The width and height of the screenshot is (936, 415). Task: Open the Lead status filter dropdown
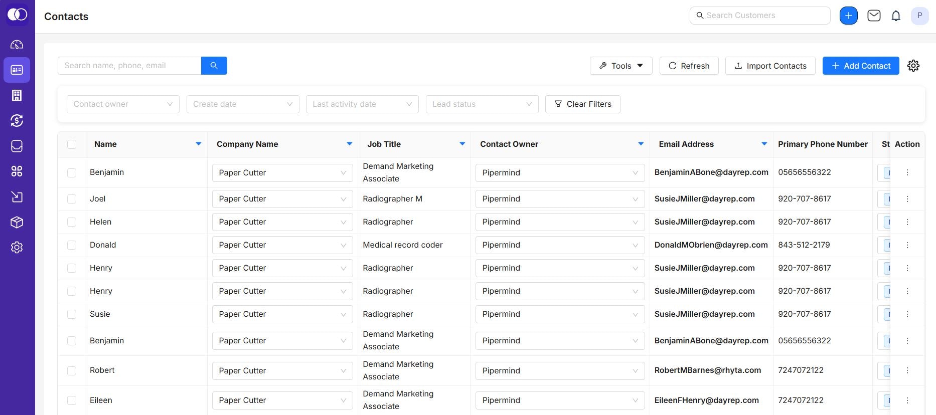482,104
